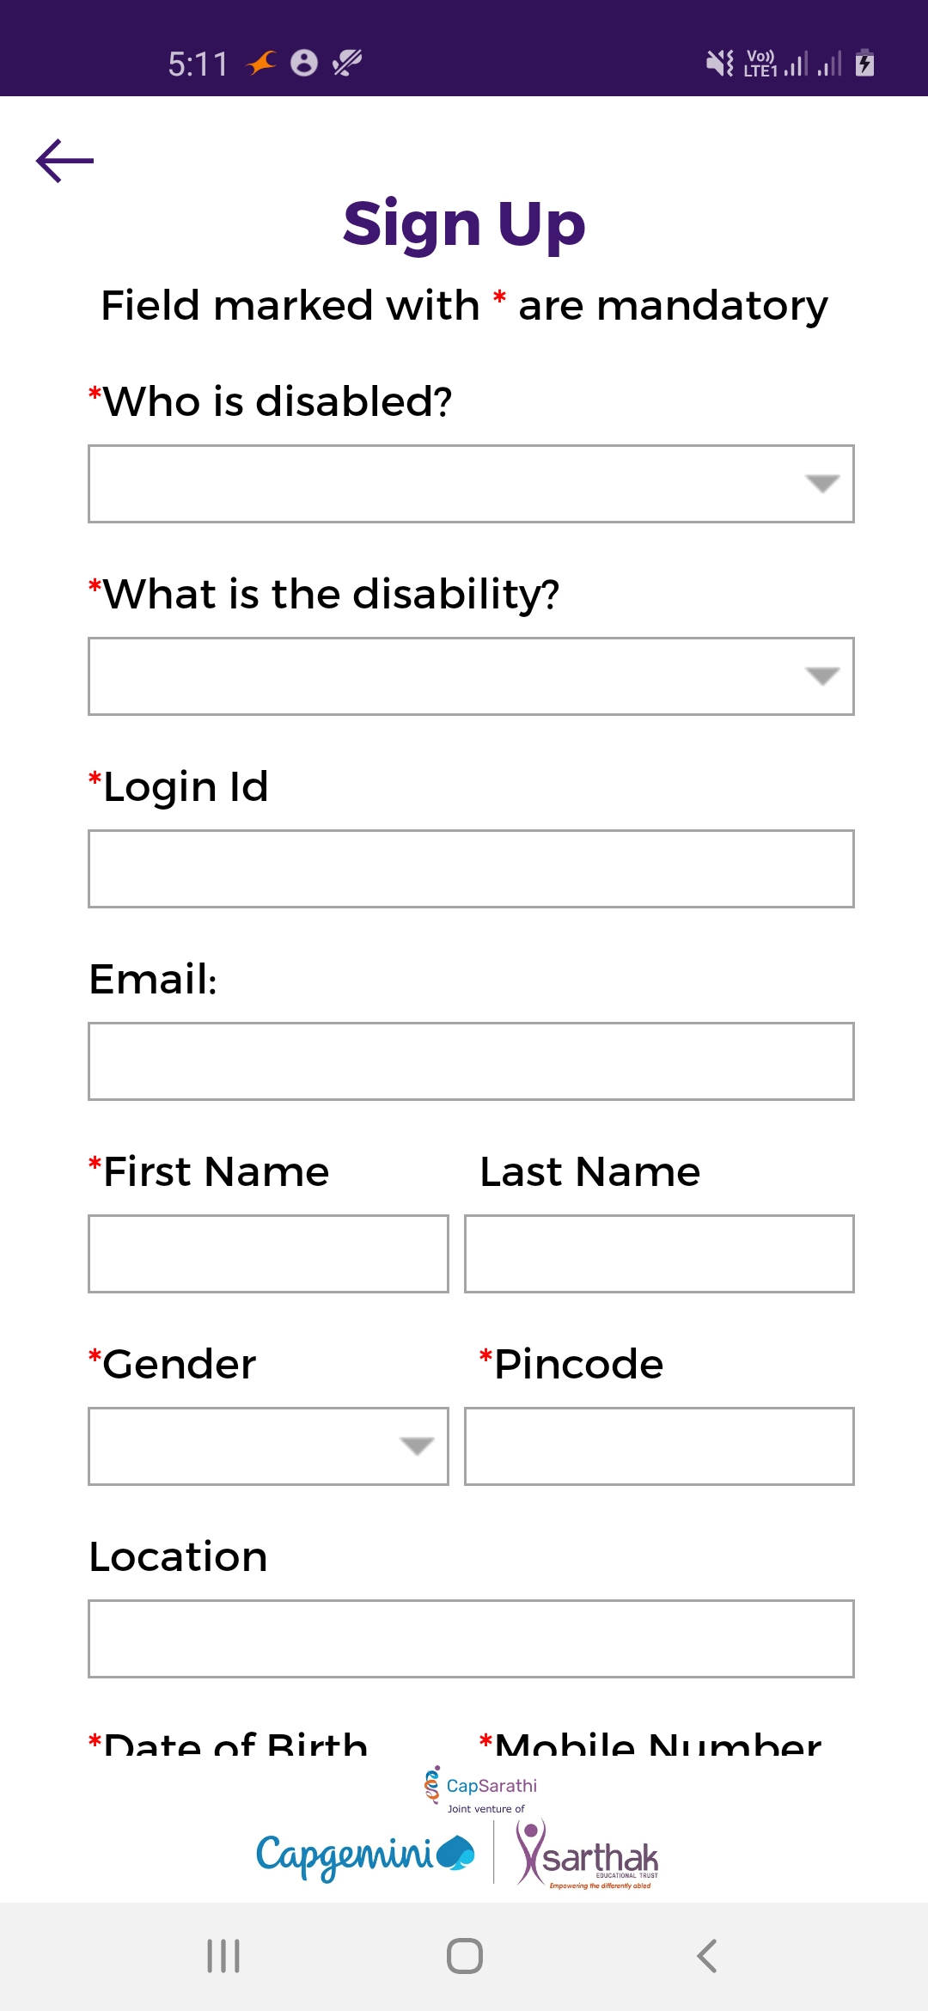
Task: Tap the back arrow above Sign Up
Action: (64, 161)
